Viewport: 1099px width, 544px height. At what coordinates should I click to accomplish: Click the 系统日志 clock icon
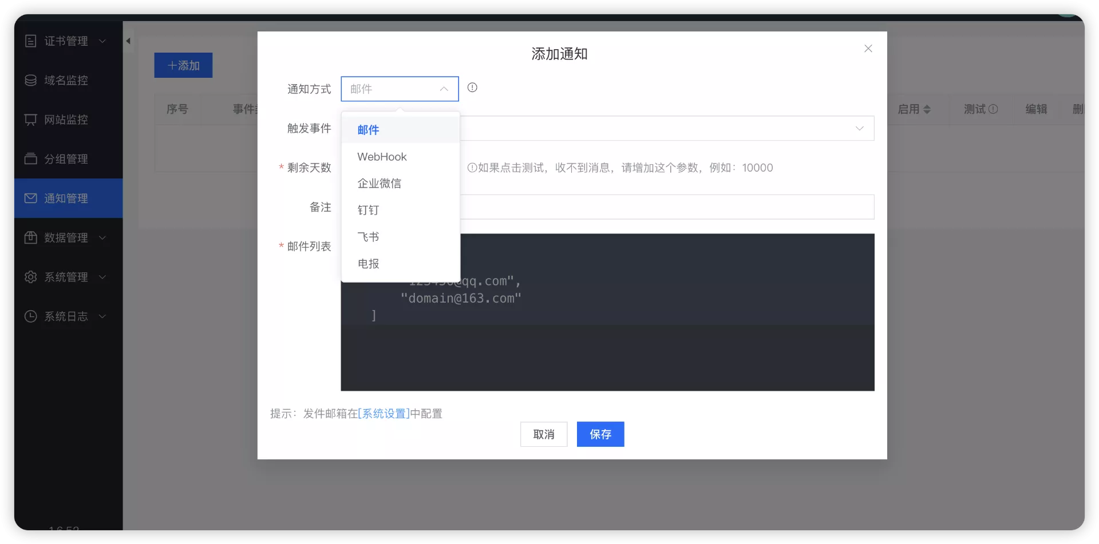pos(31,316)
